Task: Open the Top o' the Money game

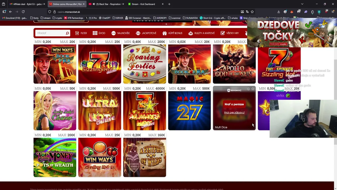Action: coord(55,157)
